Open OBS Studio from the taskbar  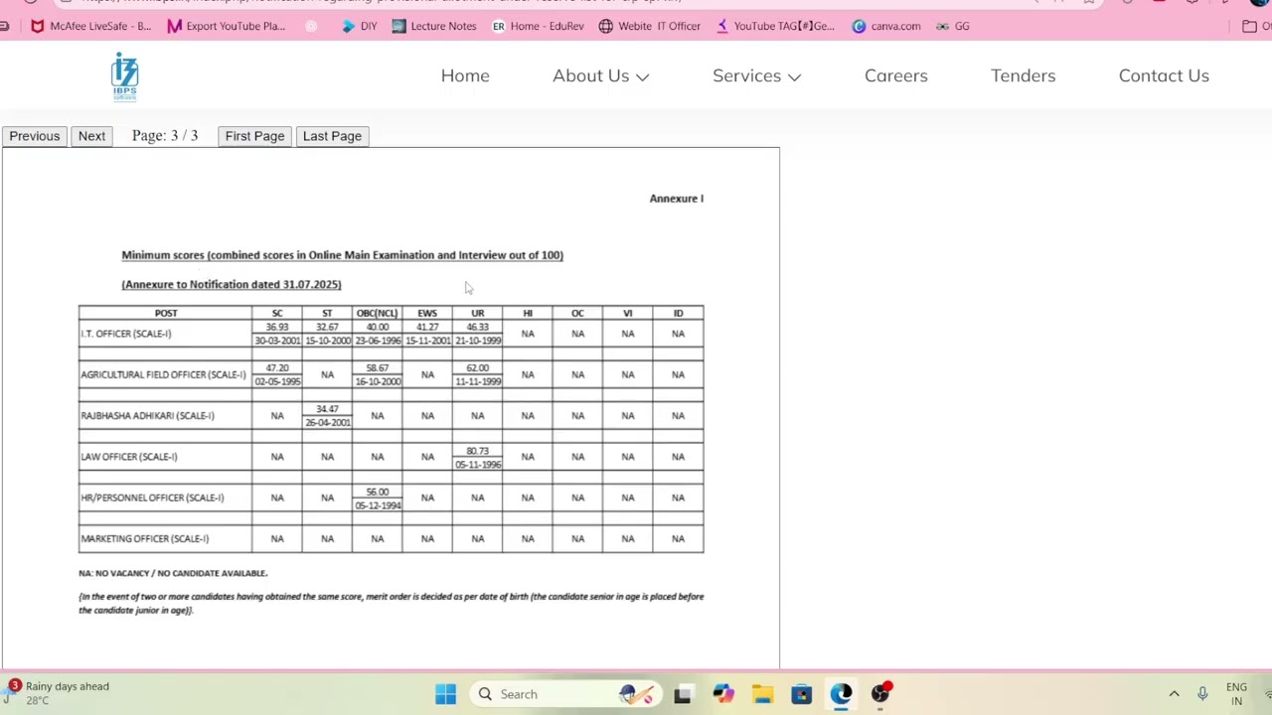[x=880, y=694]
